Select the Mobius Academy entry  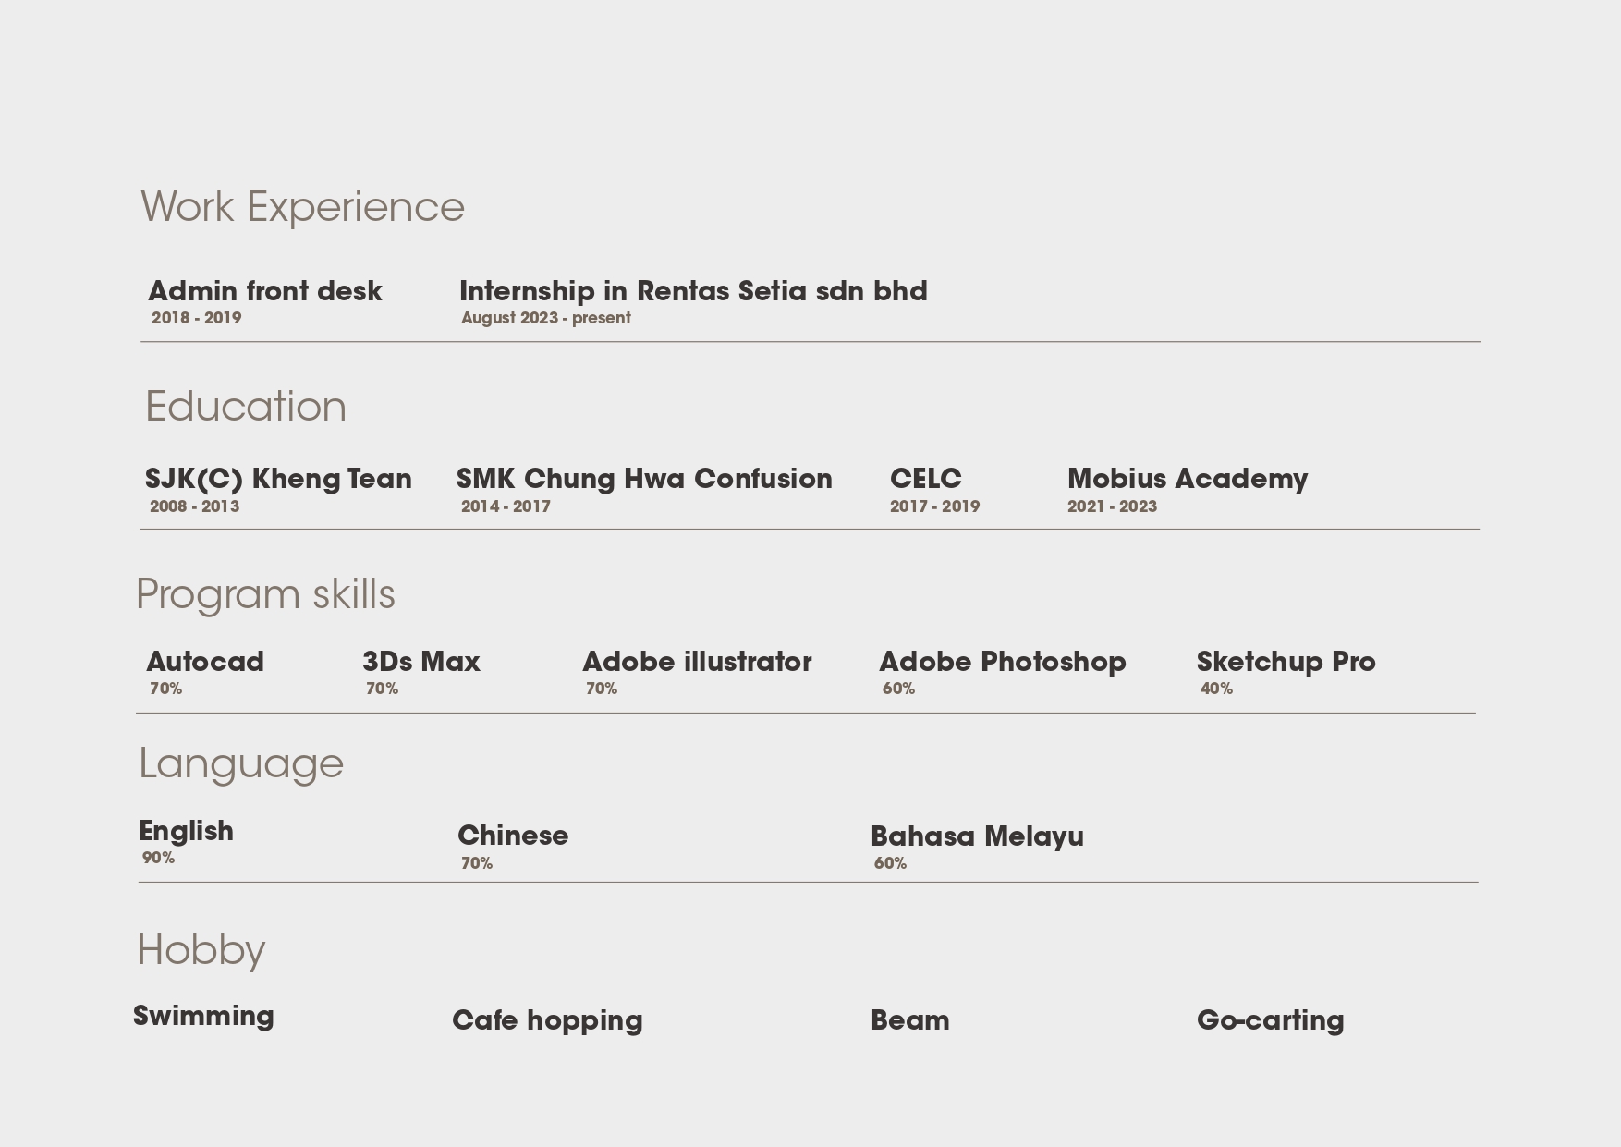tap(1188, 479)
